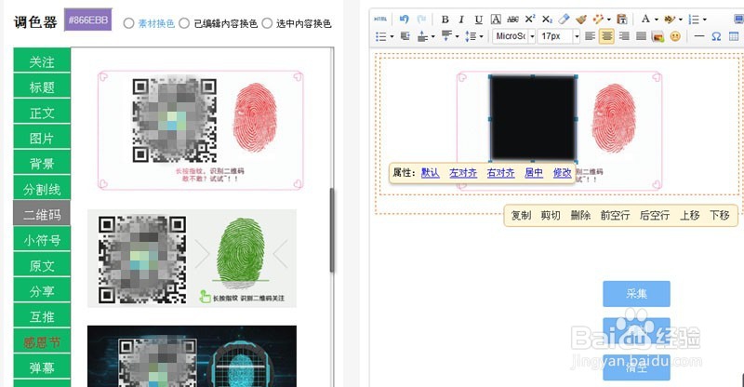Undo the last edit
744x387 pixels.
pyautogui.click(x=404, y=20)
